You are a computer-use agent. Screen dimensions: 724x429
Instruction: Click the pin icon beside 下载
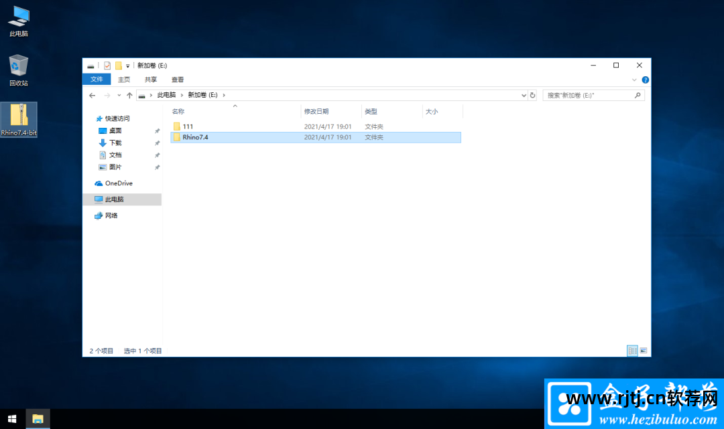point(157,143)
